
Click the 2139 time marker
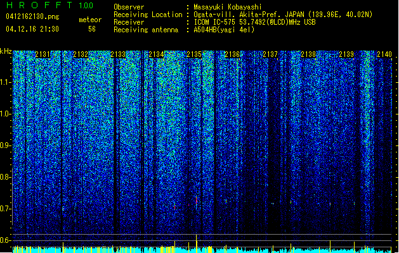coord(346,54)
